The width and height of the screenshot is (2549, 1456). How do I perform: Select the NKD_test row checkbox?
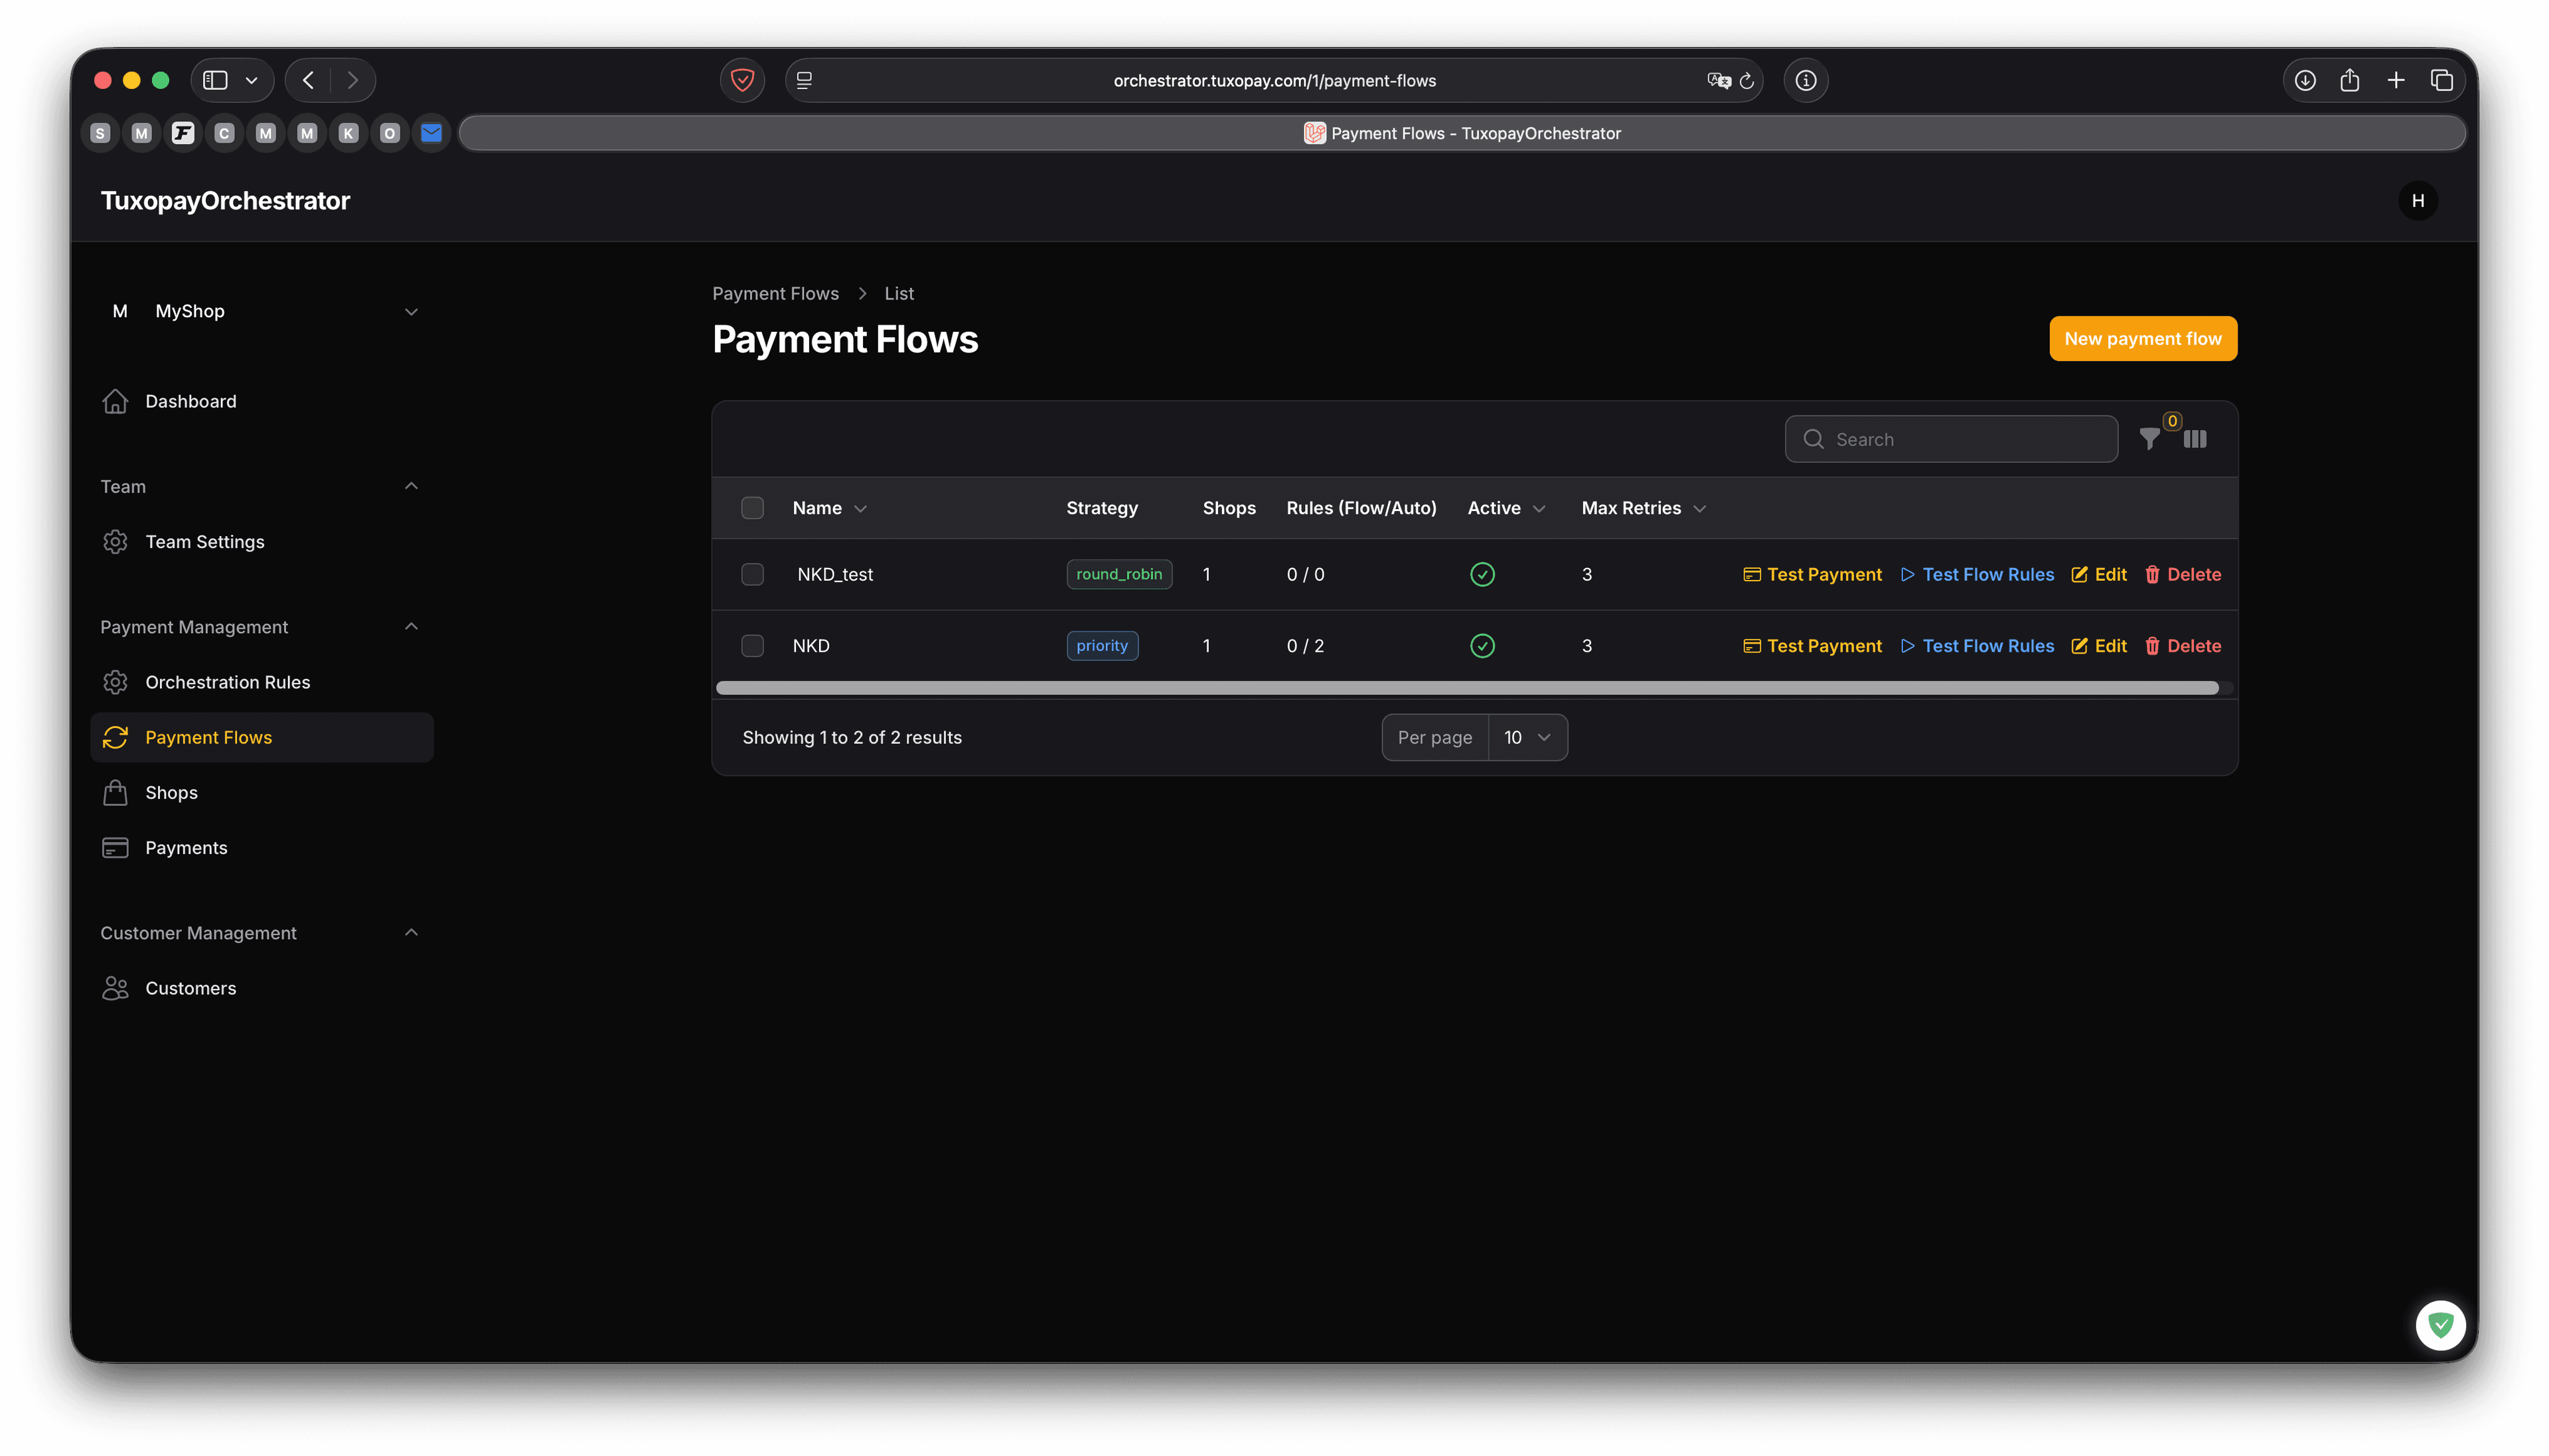pos(752,574)
